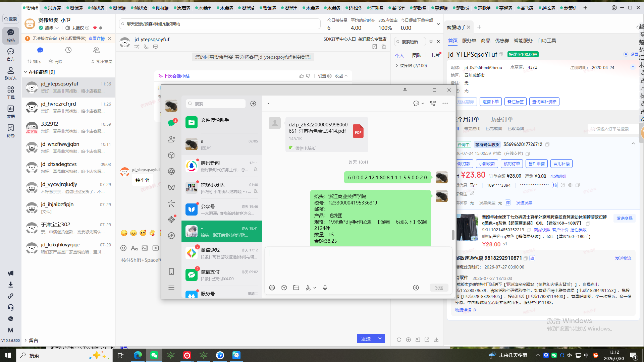Start a WeChat voice call
644x362 pixels.
coord(433,103)
